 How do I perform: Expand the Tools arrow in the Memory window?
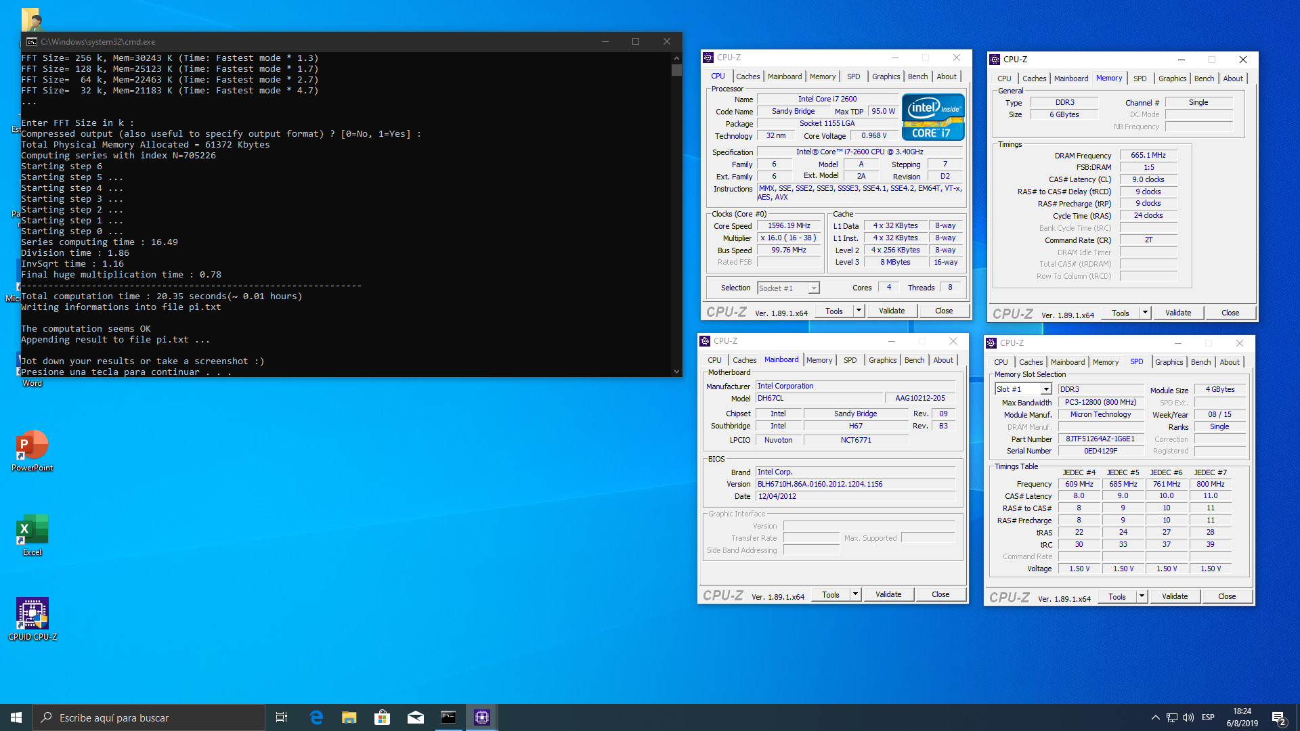point(1145,313)
